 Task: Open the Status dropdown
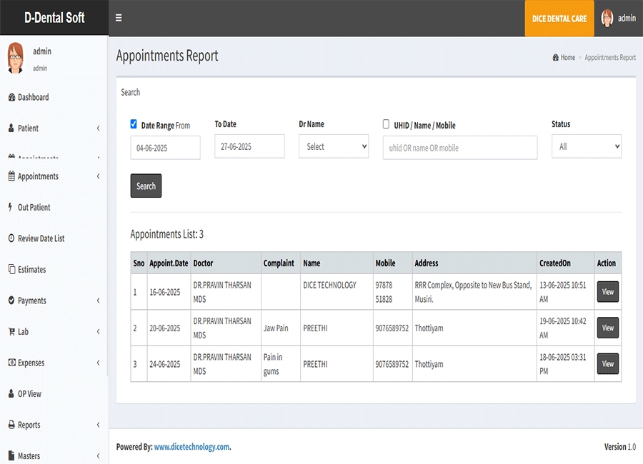click(x=586, y=146)
